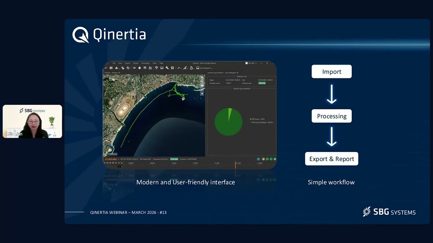Jump to end of timeline playback

[116, 163]
